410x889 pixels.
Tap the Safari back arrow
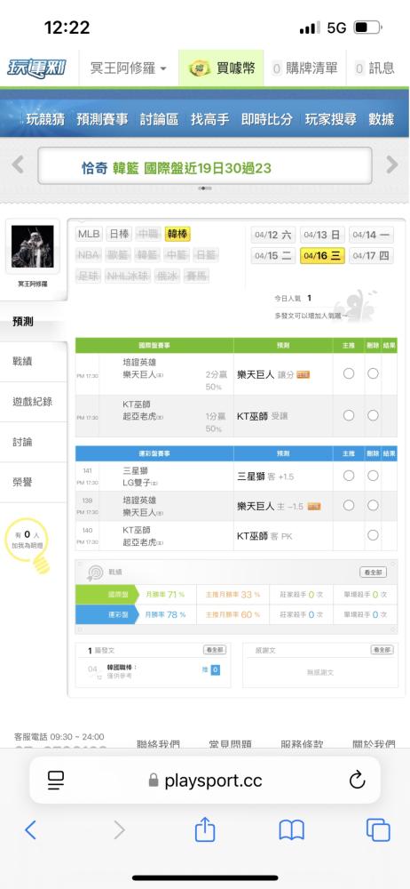coord(30,830)
